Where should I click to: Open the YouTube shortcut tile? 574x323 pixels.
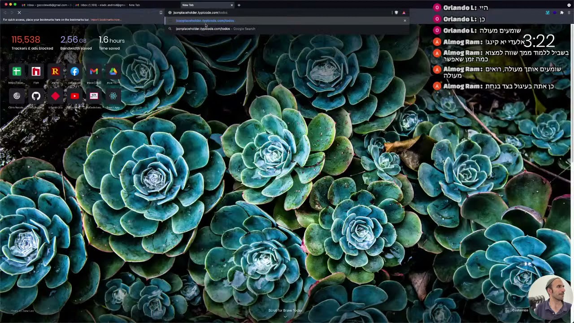coord(74,96)
